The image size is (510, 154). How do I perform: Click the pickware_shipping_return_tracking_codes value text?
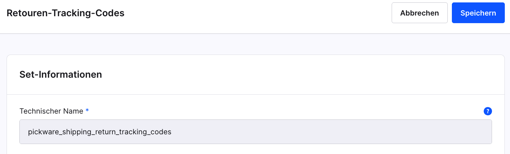click(x=100, y=132)
